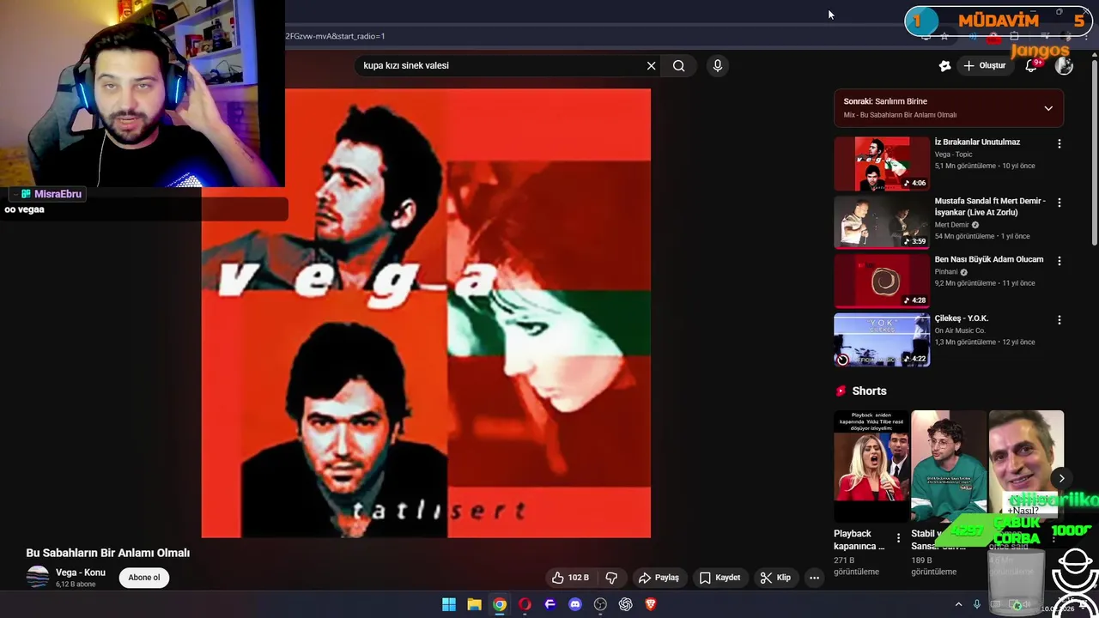Open the sparkle icon left of Oluştur
The height and width of the screenshot is (618, 1099).
tap(944, 65)
